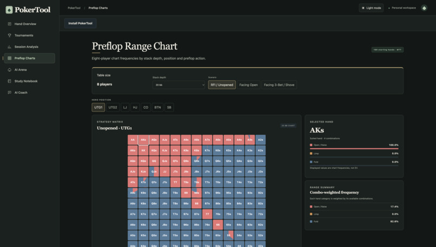Click red Open / Raise swatch in Range Summary

[311, 207]
